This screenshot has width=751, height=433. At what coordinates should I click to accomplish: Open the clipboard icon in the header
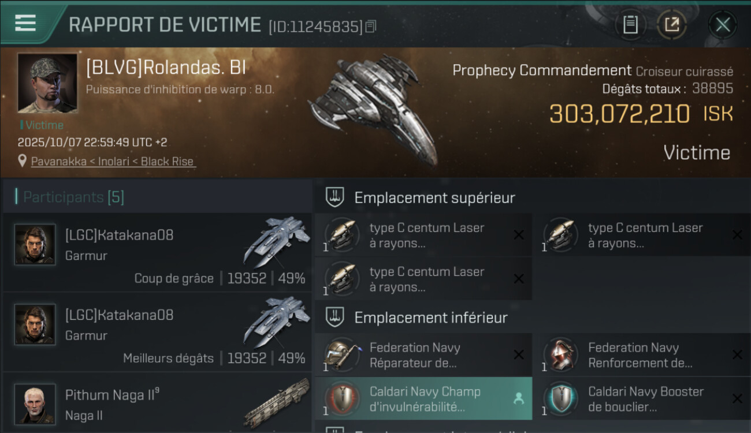pyautogui.click(x=630, y=25)
